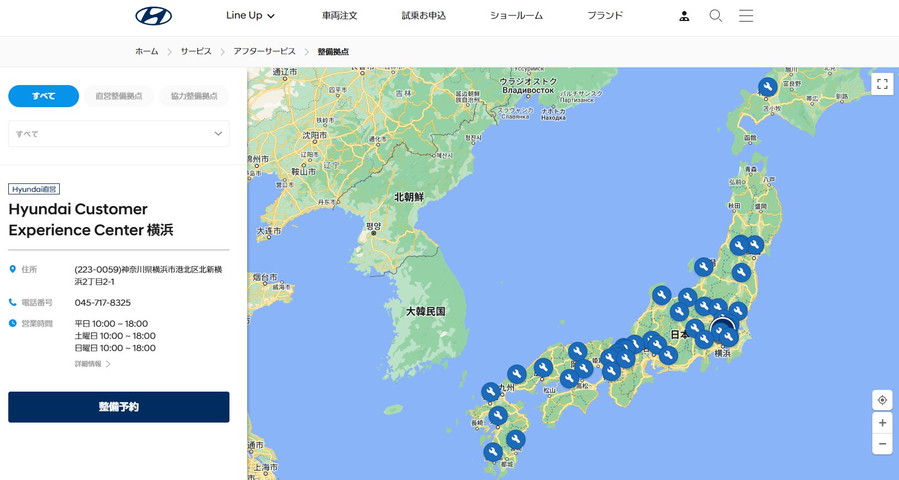Viewport: 899px width, 480px height.
Task: Open the hamburger menu icon
Action: click(746, 16)
